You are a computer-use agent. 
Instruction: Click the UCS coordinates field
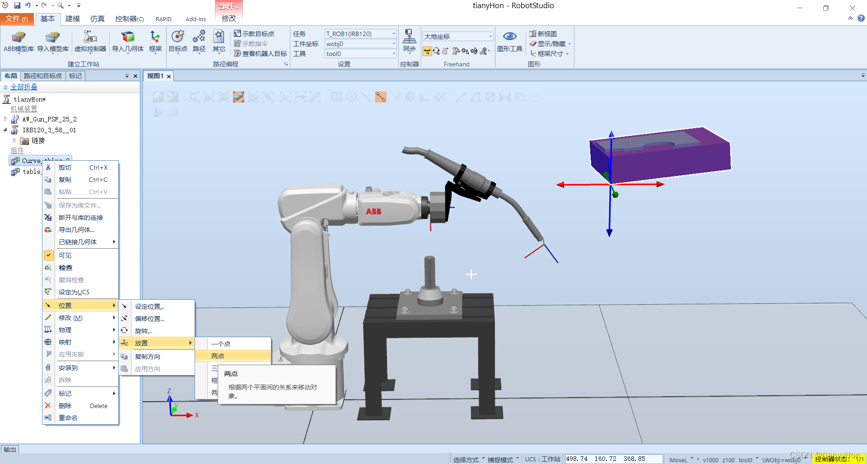pyautogui.click(x=614, y=459)
